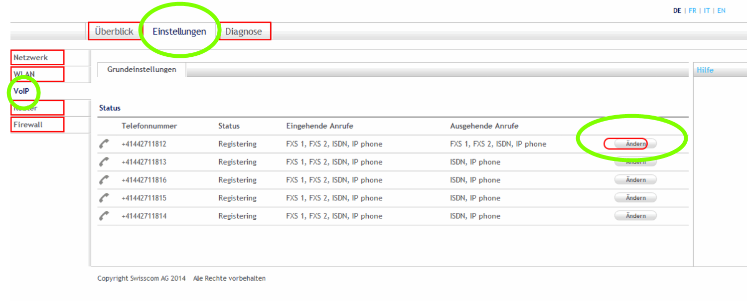Click the phone icon beside +41442711812
This screenshot has width=747, height=301.
(x=104, y=144)
